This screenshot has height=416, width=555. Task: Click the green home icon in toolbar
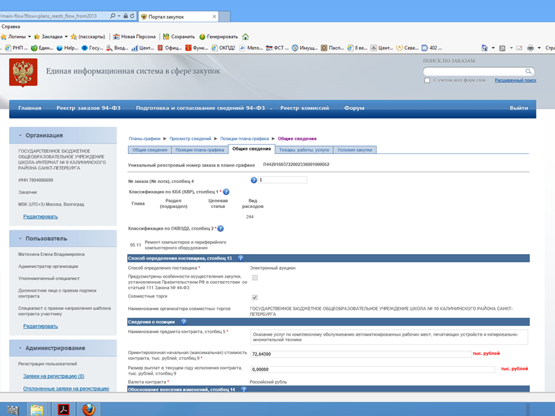tap(246, 36)
